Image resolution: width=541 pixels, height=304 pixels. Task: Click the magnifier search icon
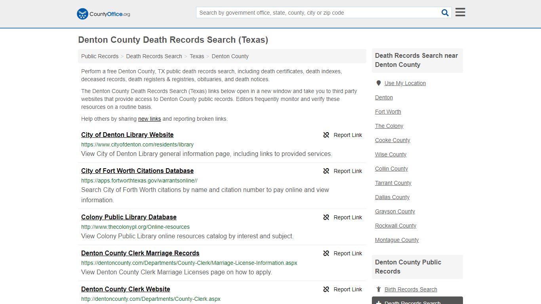(x=445, y=13)
